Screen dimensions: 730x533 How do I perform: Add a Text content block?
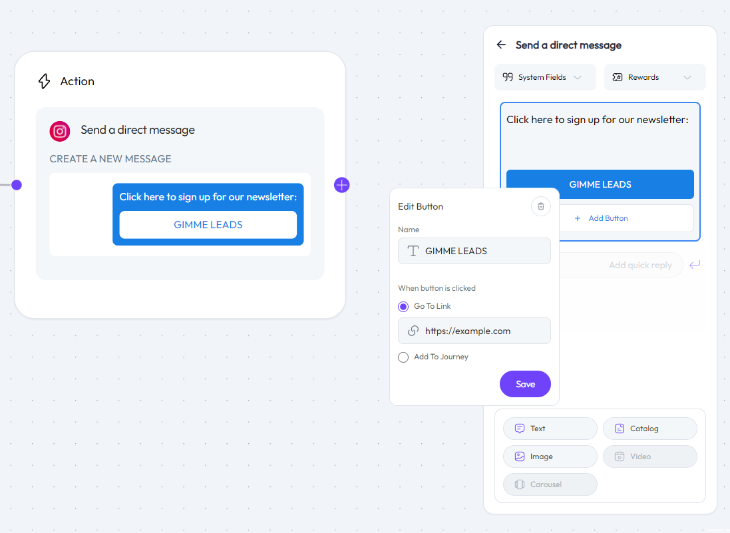(550, 429)
